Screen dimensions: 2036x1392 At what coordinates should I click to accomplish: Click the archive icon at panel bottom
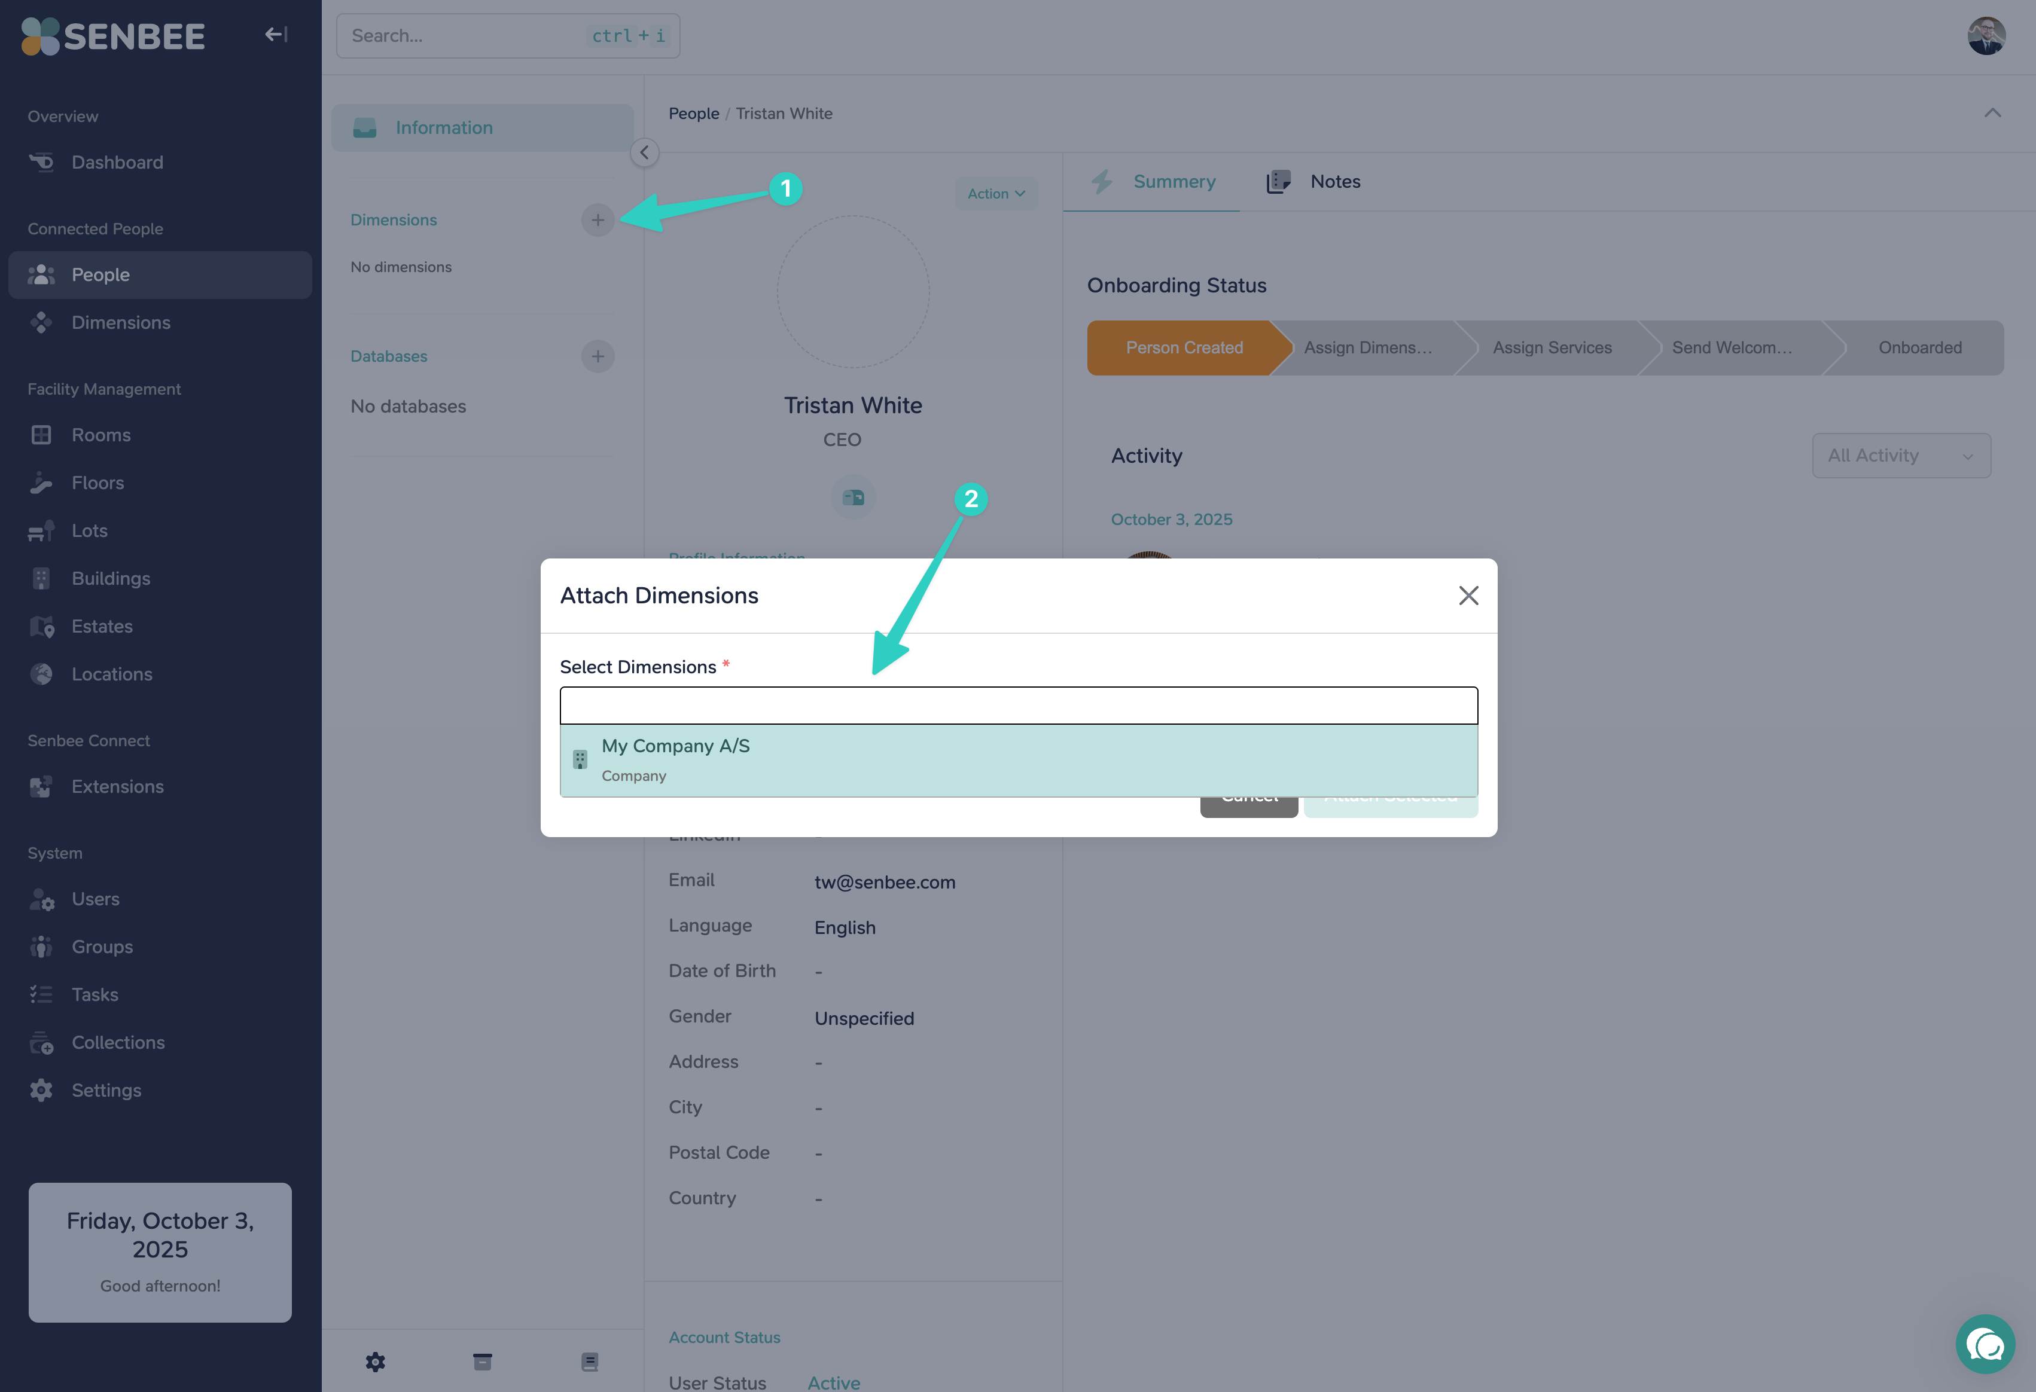482,1362
